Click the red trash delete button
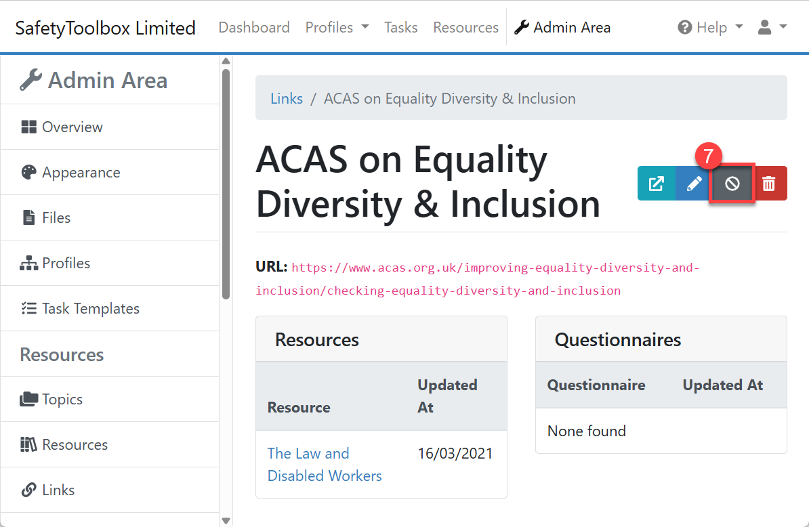Screen dimensions: 809x527 [769, 183]
